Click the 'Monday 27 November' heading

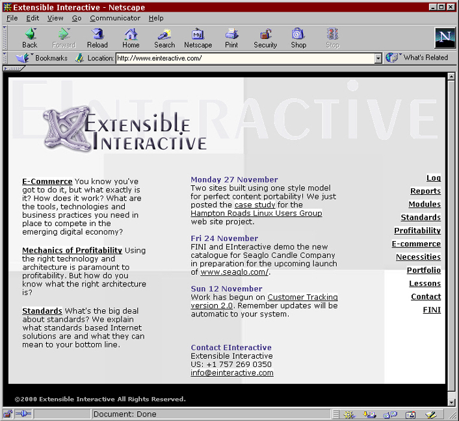click(234, 179)
